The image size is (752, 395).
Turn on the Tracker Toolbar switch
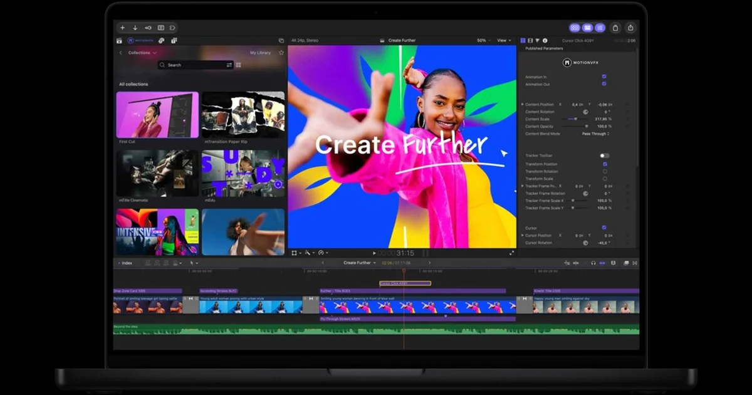pyautogui.click(x=604, y=155)
